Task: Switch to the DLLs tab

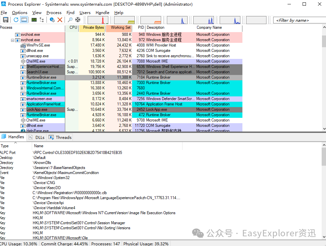Action: coord(37,137)
